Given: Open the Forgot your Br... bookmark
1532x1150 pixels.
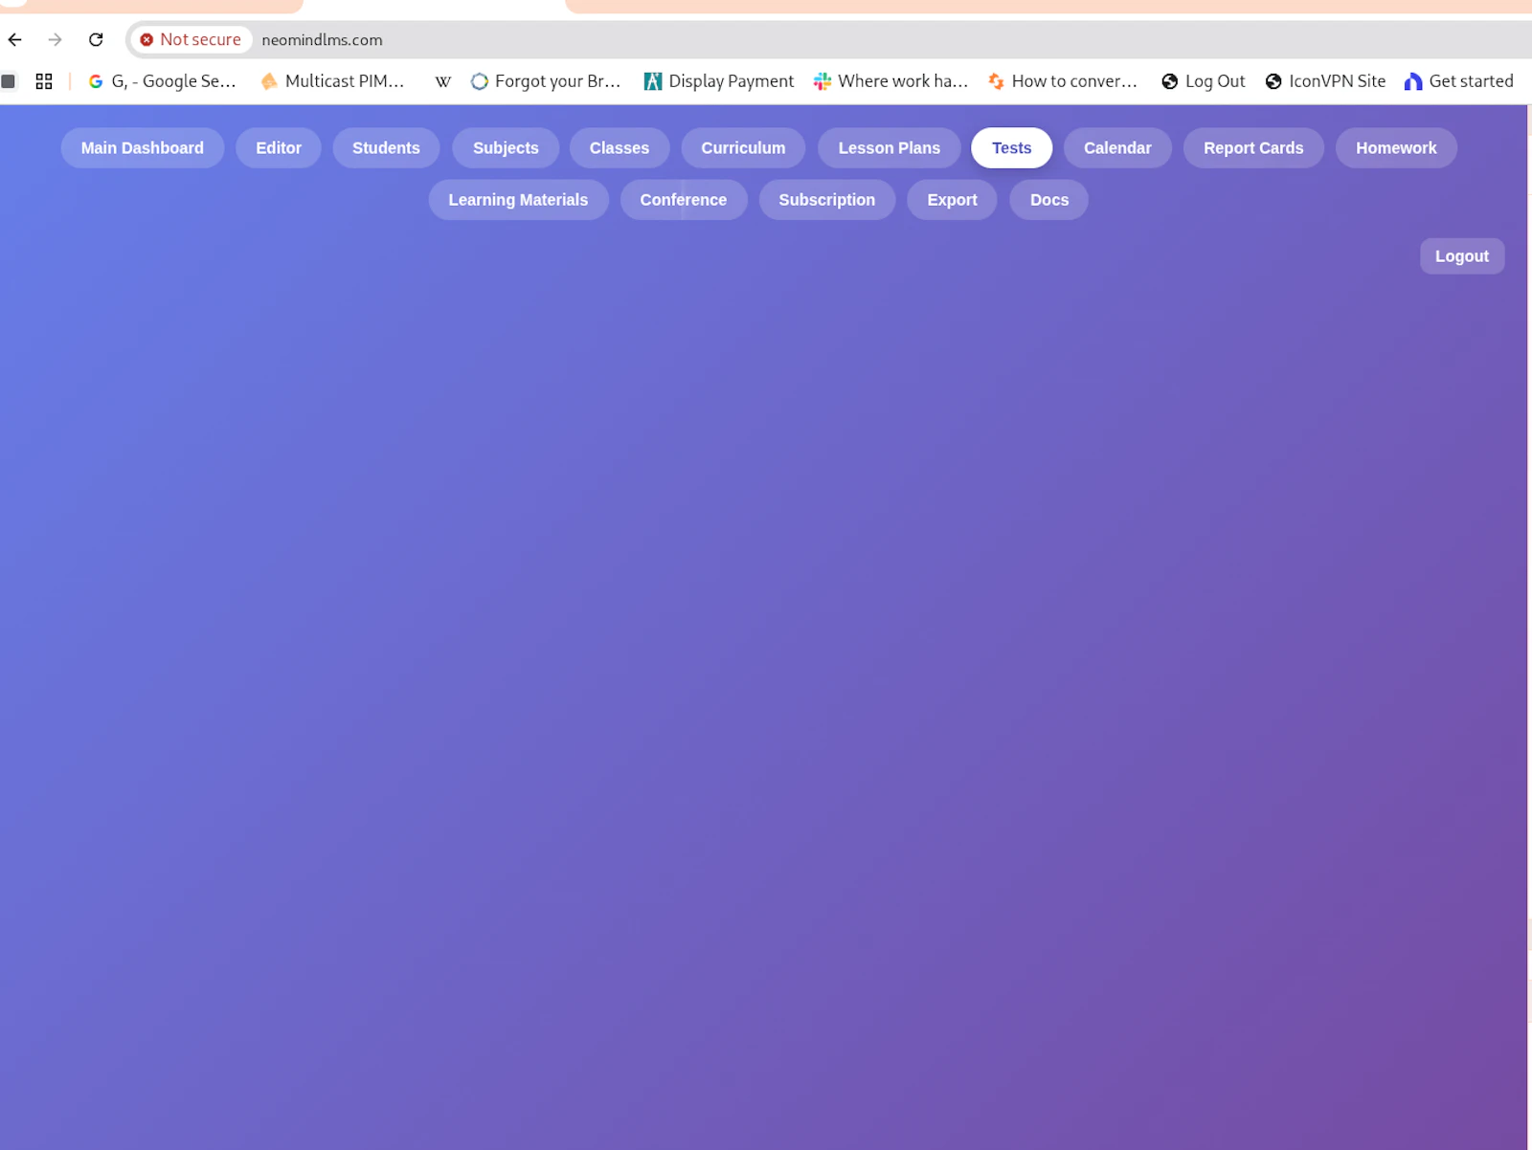Looking at the screenshot, I should click(546, 81).
